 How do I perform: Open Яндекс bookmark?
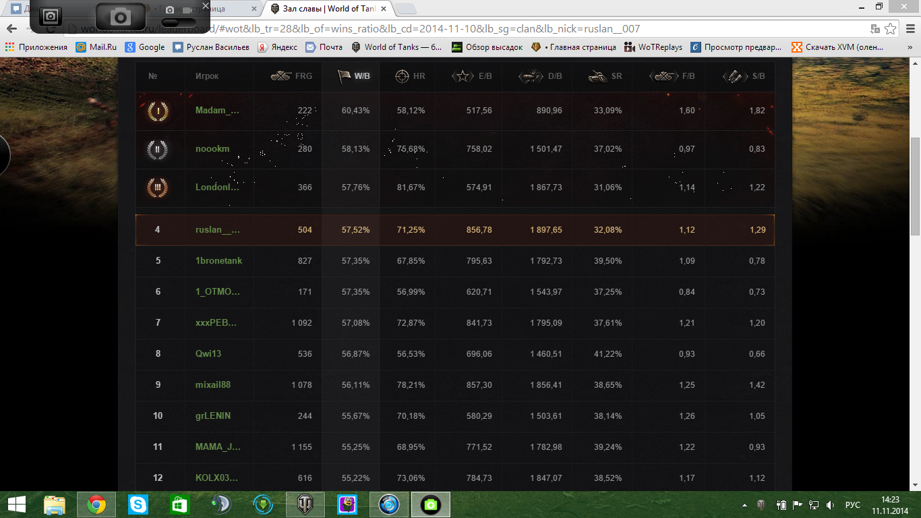(x=277, y=47)
